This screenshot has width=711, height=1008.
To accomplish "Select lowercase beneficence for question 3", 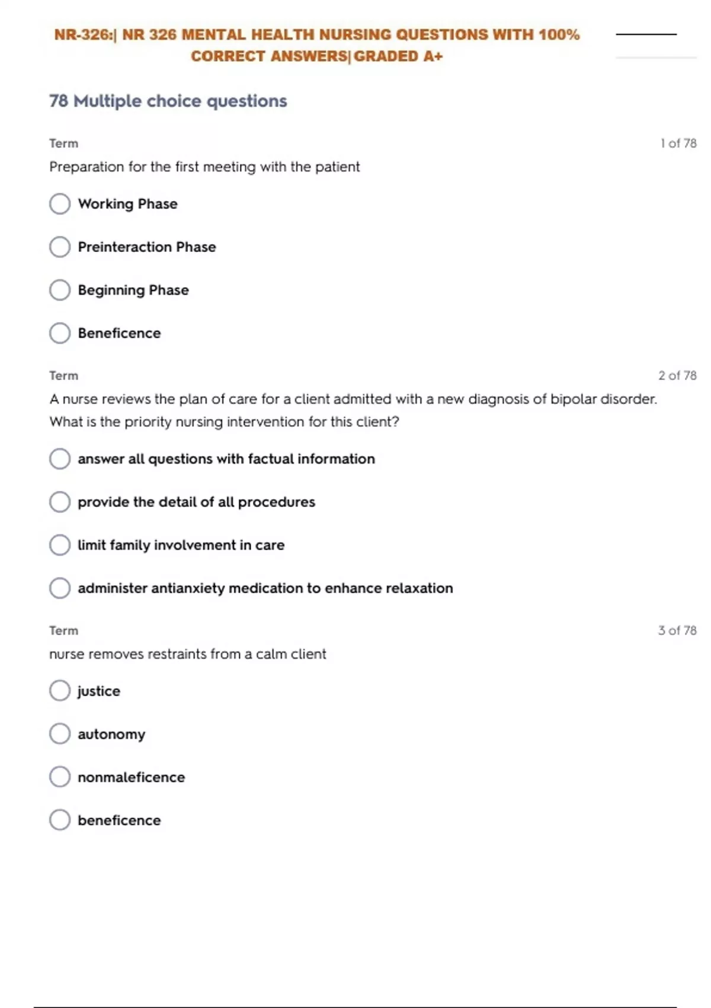I will 60,820.
